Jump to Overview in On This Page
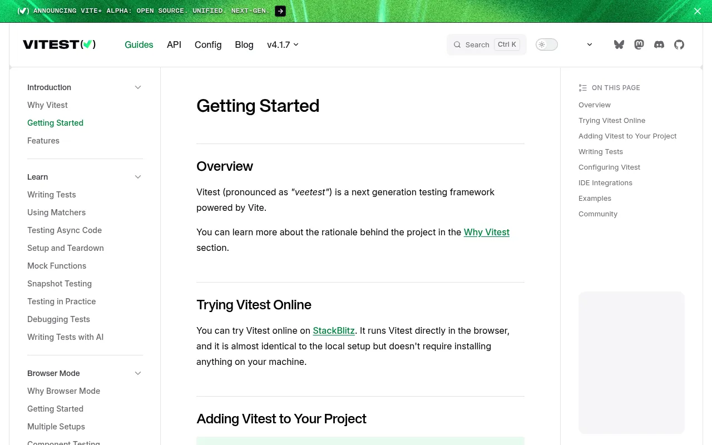The width and height of the screenshot is (712, 445). tap(595, 105)
